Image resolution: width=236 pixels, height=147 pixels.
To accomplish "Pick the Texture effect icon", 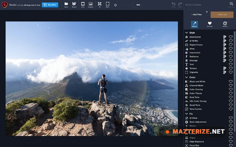I will tap(187, 68).
